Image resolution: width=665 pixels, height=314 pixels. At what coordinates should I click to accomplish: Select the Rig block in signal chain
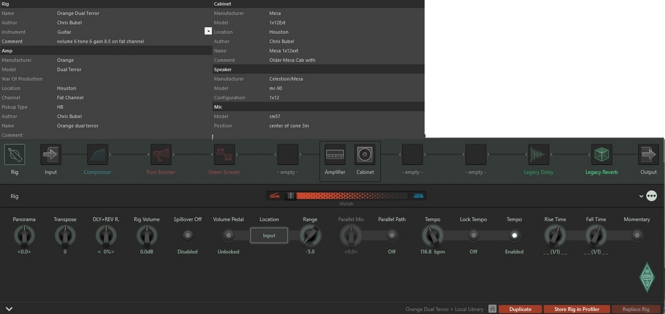(14, 154)
